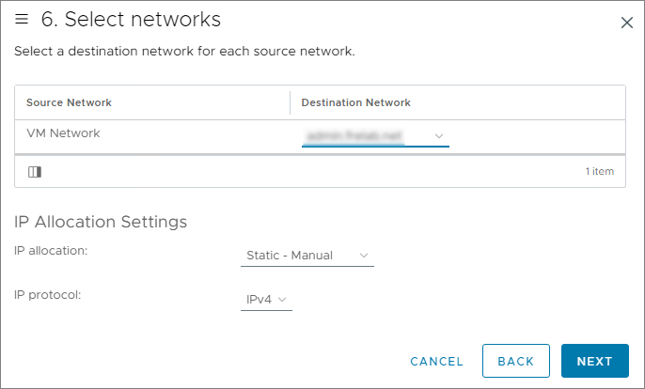Go to previous step with BACK
This screenshot has height=389, width=645.
(515, 361)
